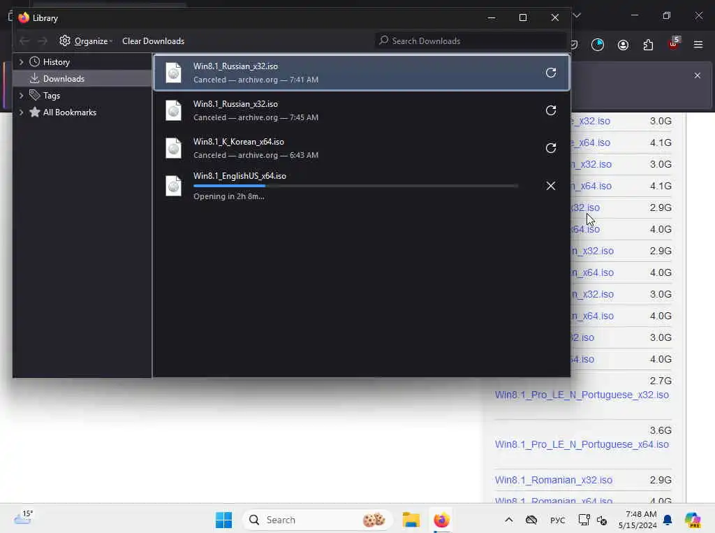Cancel the Win8.1_EnglishUS_x64.iso download

click(x=550, y=186)
